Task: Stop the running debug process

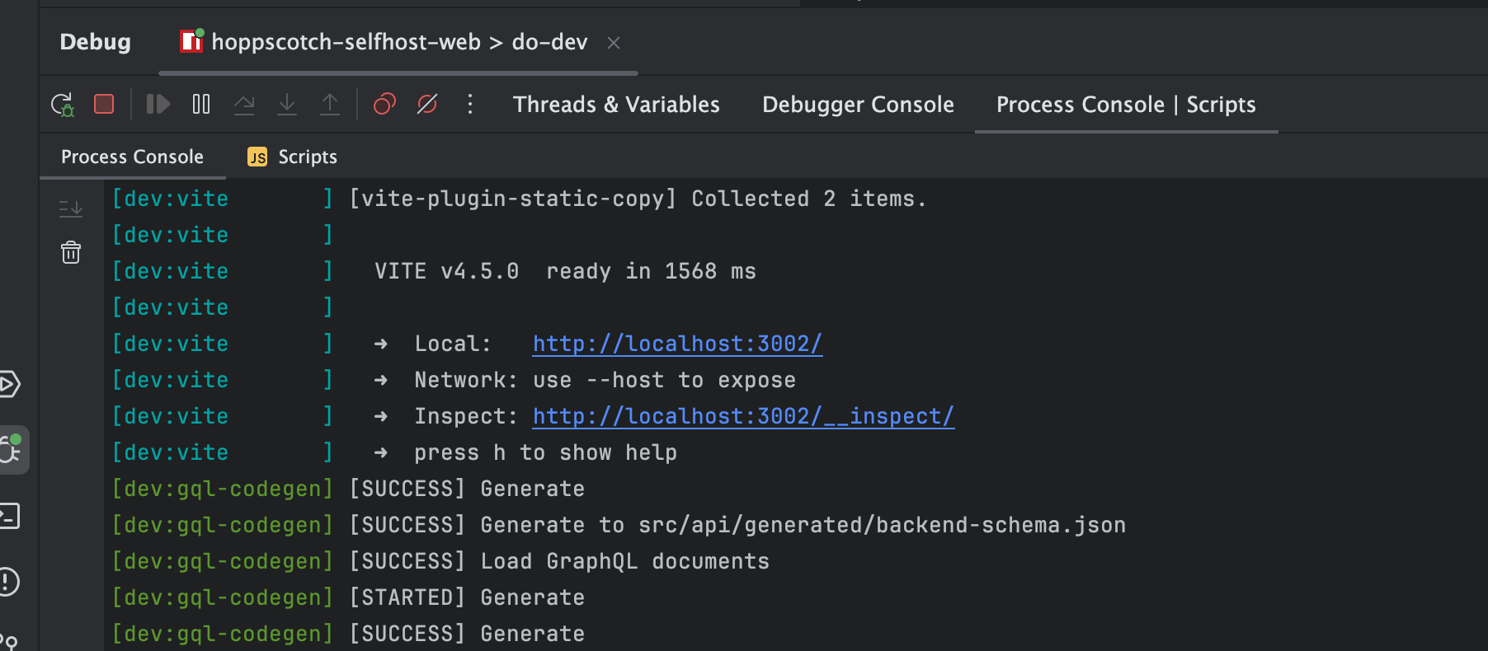Action: 104,105
